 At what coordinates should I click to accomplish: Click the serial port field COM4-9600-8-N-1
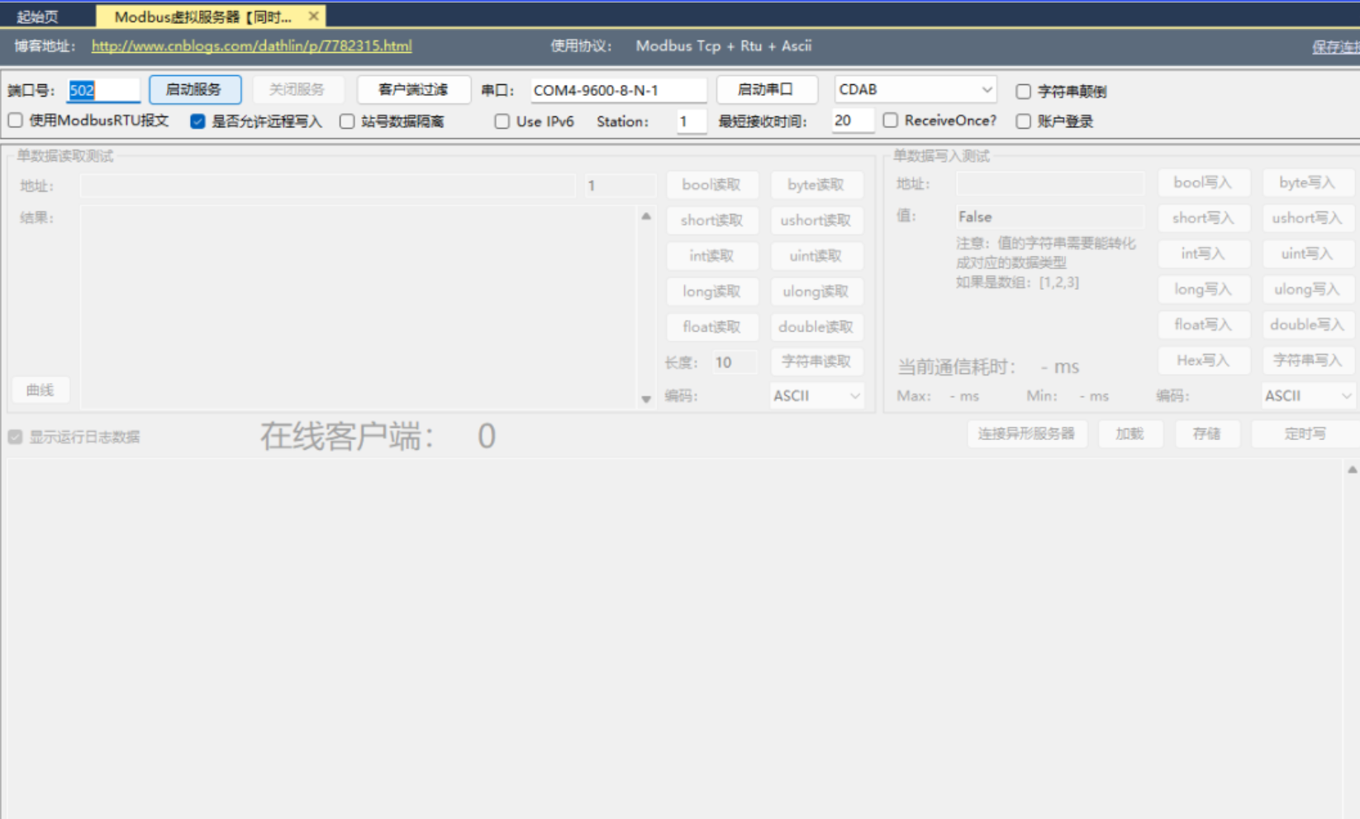coord(618,90)
